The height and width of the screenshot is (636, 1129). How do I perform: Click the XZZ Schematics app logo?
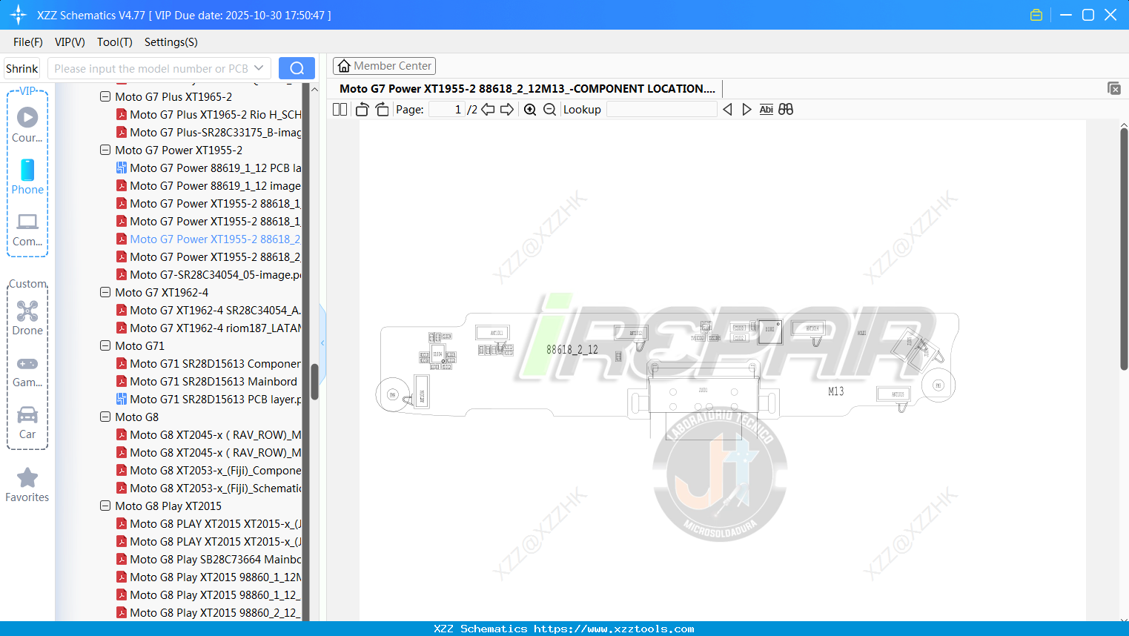19,15
